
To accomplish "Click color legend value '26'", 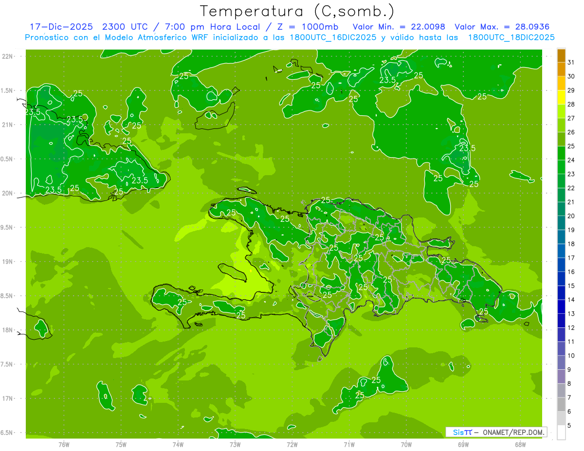I will (x=571, y=132).
